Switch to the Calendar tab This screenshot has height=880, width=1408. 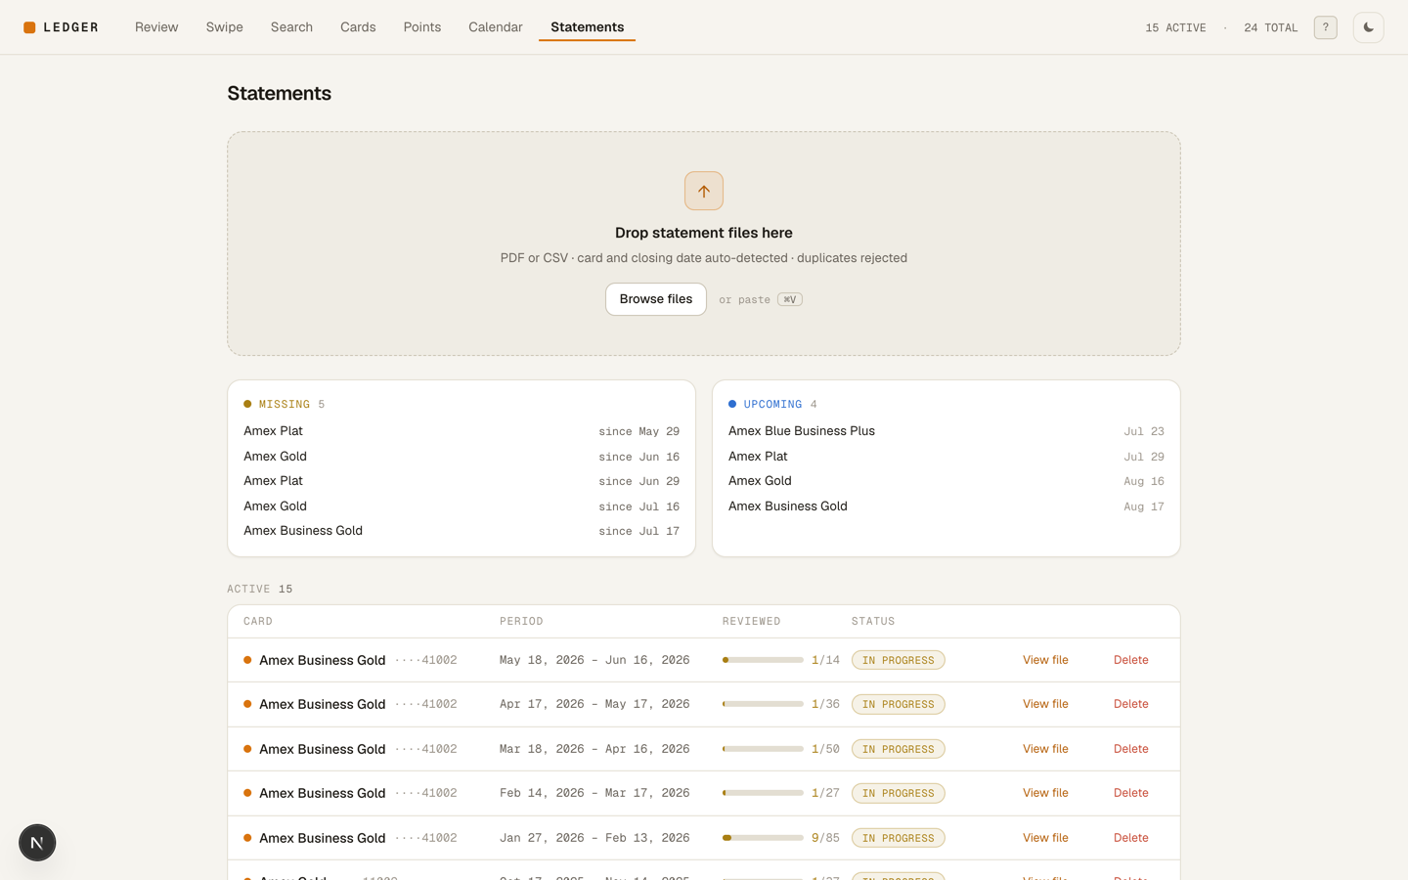tap(496, 27)
